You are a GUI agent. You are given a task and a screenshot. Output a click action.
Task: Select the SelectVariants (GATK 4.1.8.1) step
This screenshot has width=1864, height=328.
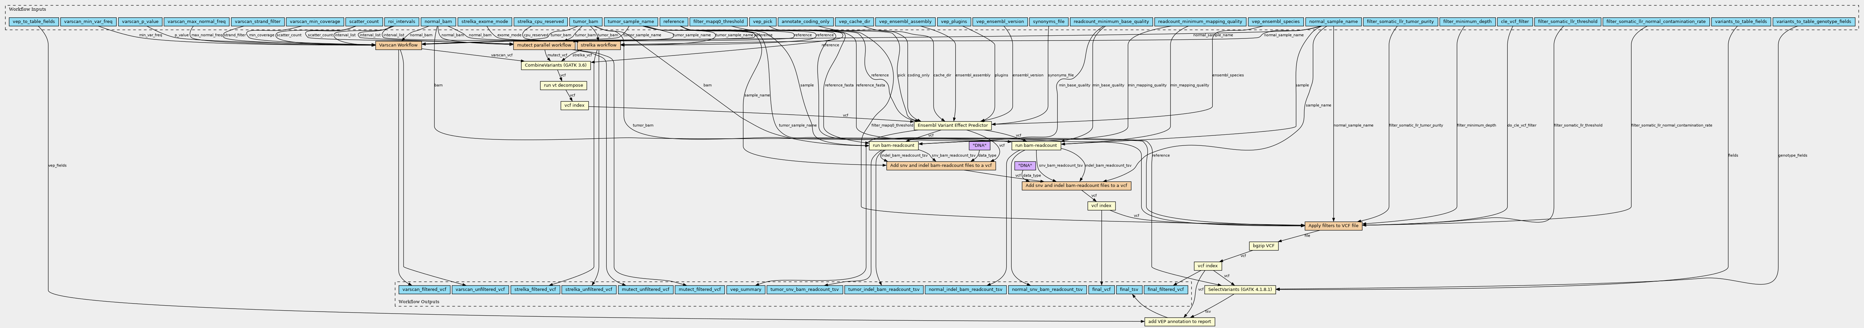(1240, 290)
